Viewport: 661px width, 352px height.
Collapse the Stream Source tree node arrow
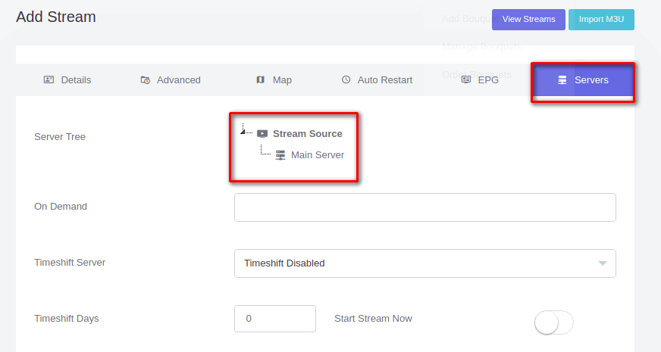(x=243, y=131)
